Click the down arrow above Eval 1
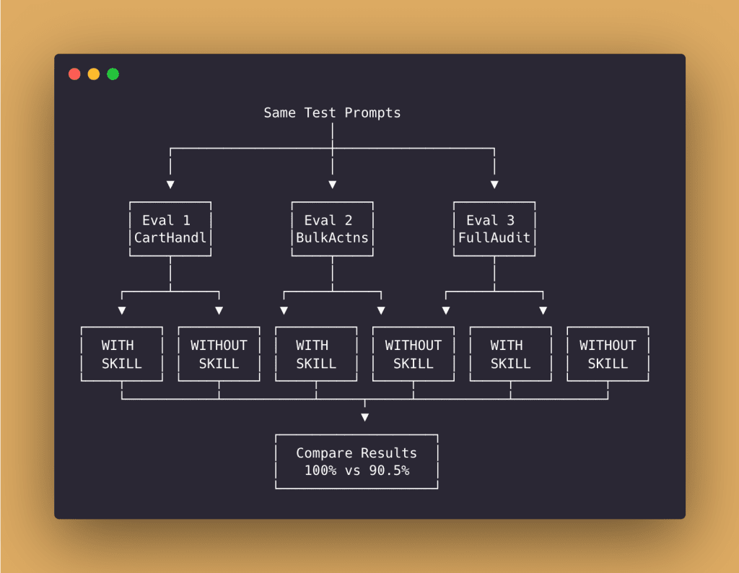Screen dimensions: 739x573 [x=170, y=185]
